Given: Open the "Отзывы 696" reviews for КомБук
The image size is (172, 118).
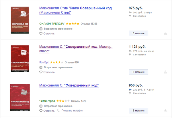Looking at the screenshot, I should tap(72, 62).
